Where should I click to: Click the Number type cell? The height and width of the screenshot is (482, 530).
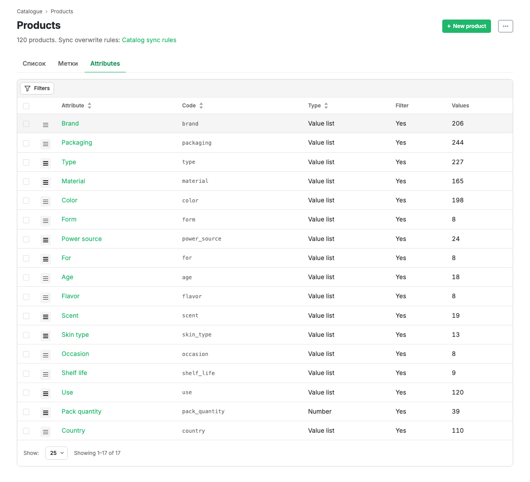point(320,411)
